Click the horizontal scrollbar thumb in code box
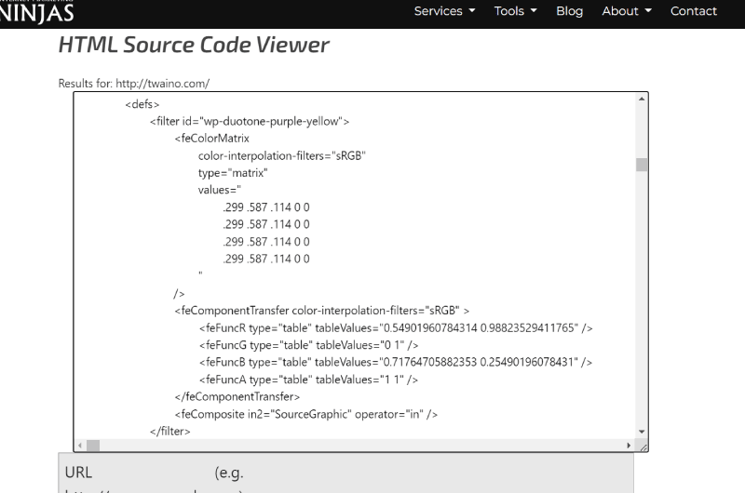The height and width of the screenshot is (493, 745). [93, 445]
